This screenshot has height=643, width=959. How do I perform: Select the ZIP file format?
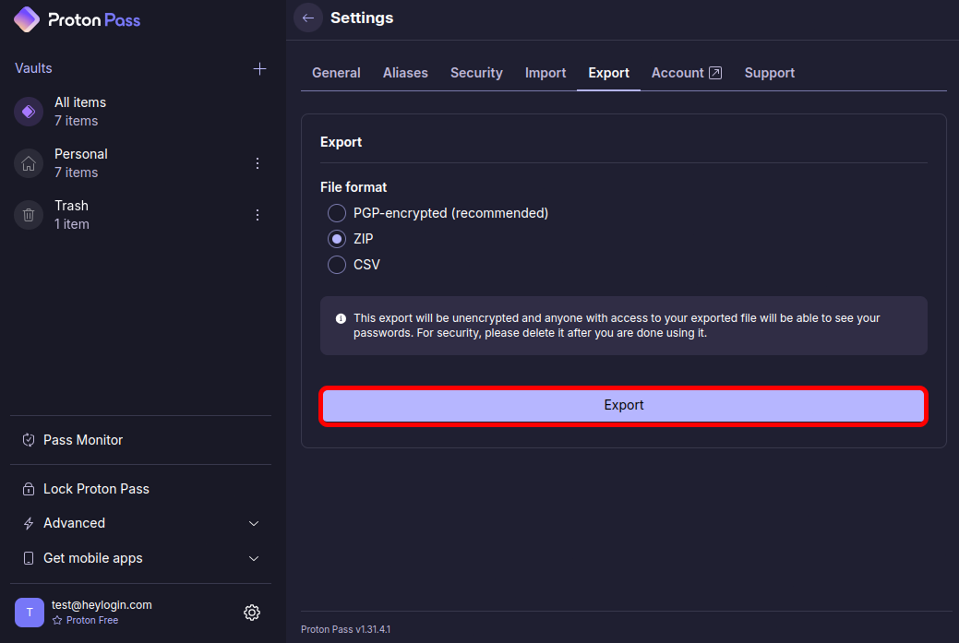pos(336,239)
